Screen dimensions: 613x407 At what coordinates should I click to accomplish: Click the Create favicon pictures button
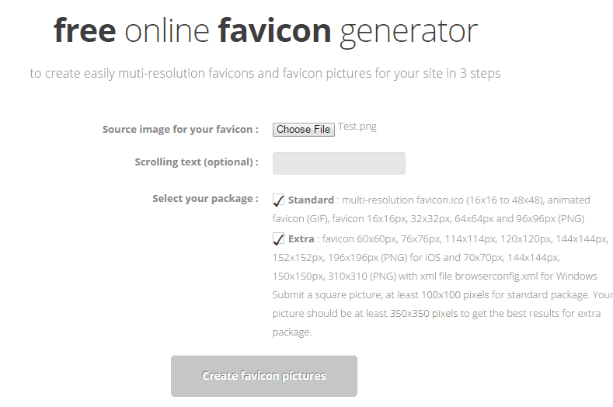(264, 376)
